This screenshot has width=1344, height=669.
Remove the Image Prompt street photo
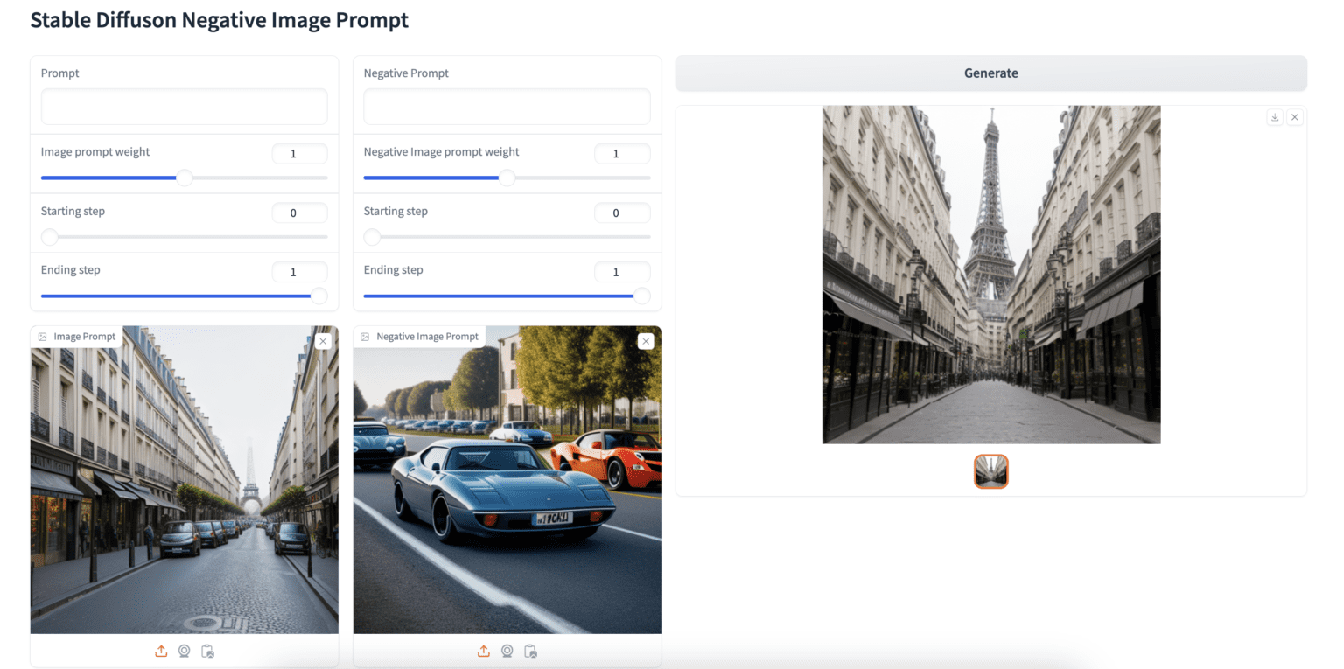(x=323, y=341)
